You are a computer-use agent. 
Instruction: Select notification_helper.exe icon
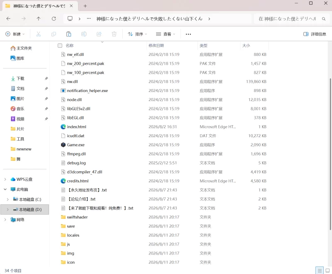click(63, 90)
